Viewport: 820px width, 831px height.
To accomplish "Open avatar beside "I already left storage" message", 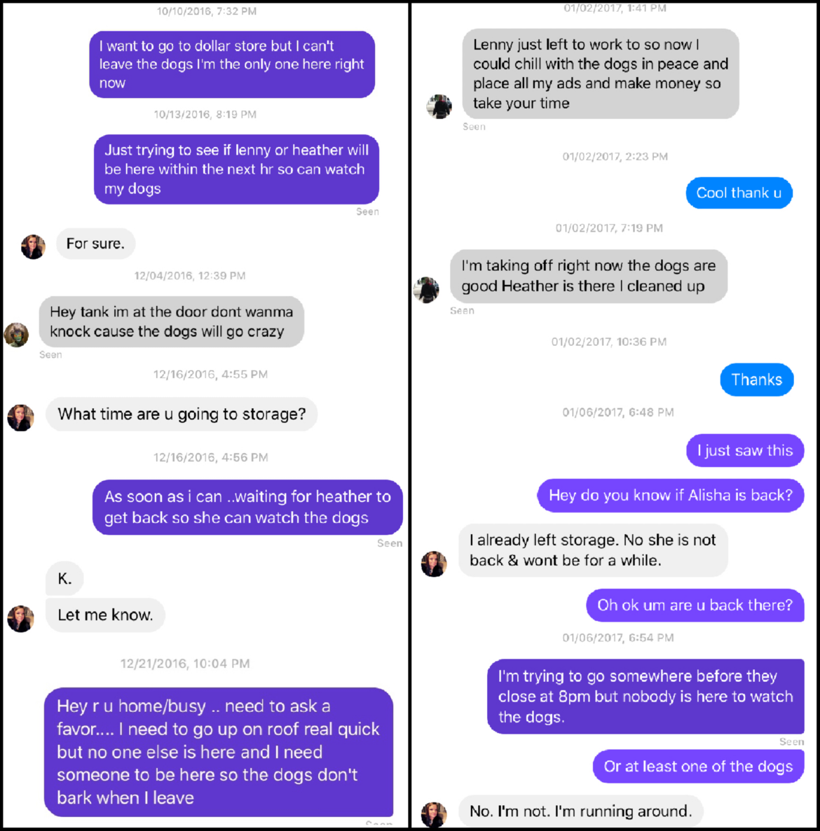I will [x=434, y=564].
